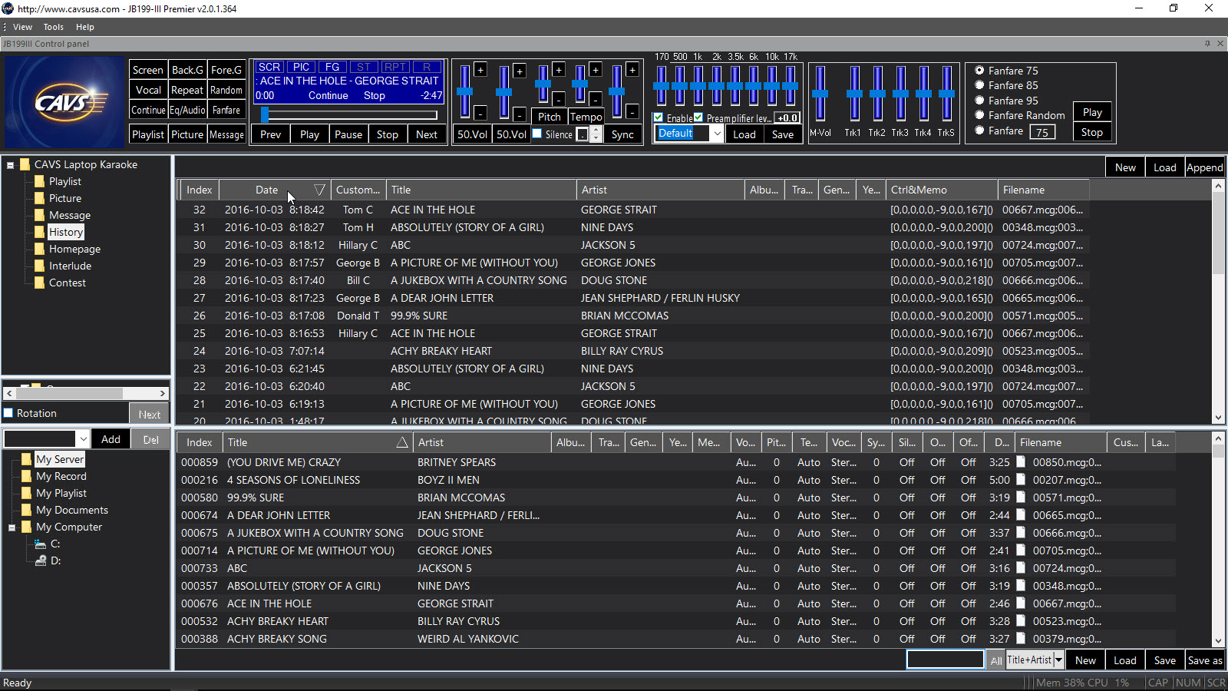This screenshot has width=1228, height=691.
Task: Click the history list vertical scrollbar
Action: (x=1218, y=301)
